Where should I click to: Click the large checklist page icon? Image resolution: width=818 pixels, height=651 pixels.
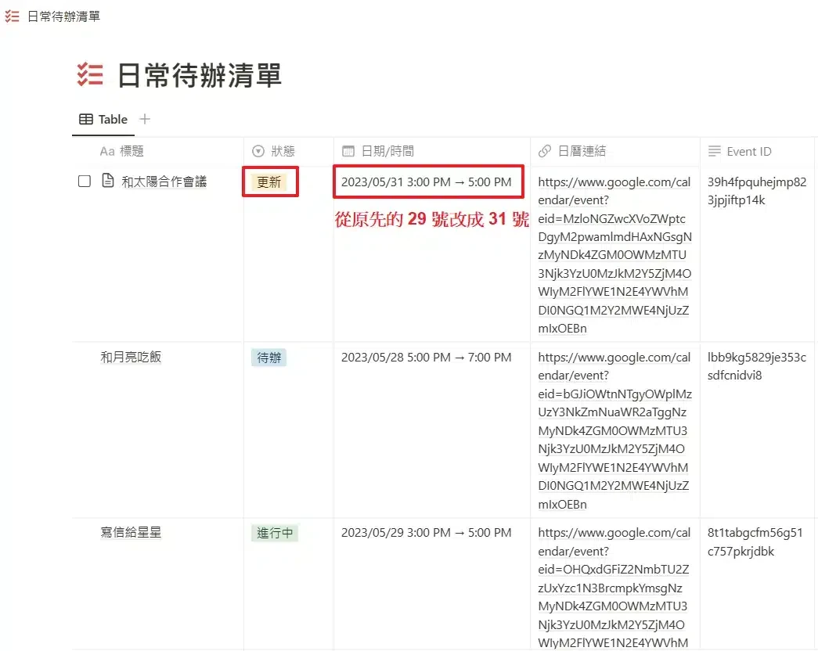(x=90, y=74)
